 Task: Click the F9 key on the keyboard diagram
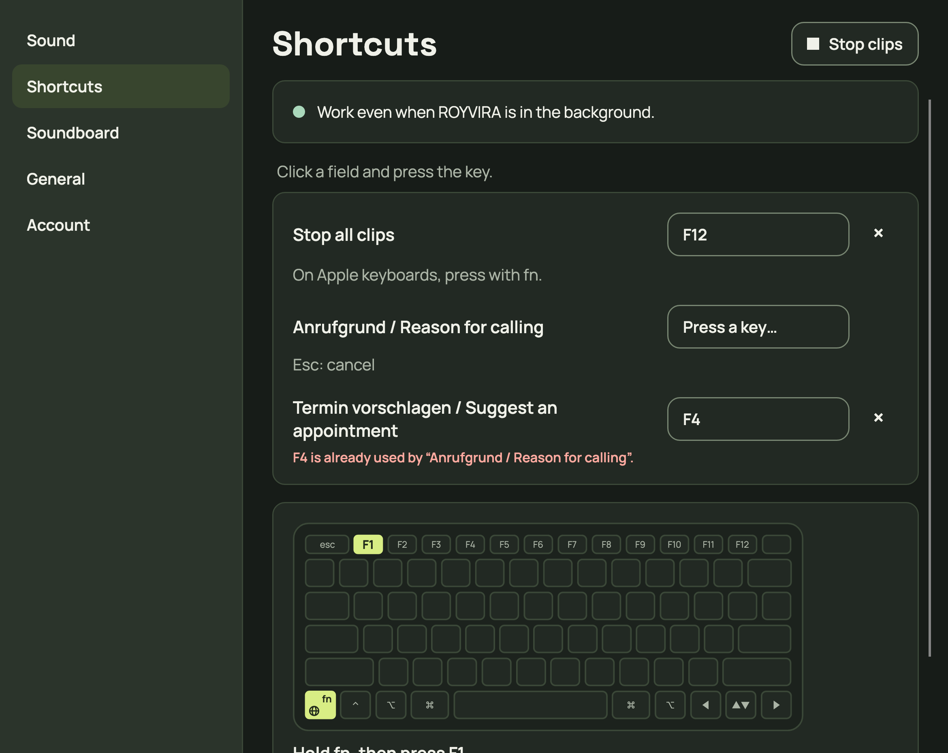(640, 545)
